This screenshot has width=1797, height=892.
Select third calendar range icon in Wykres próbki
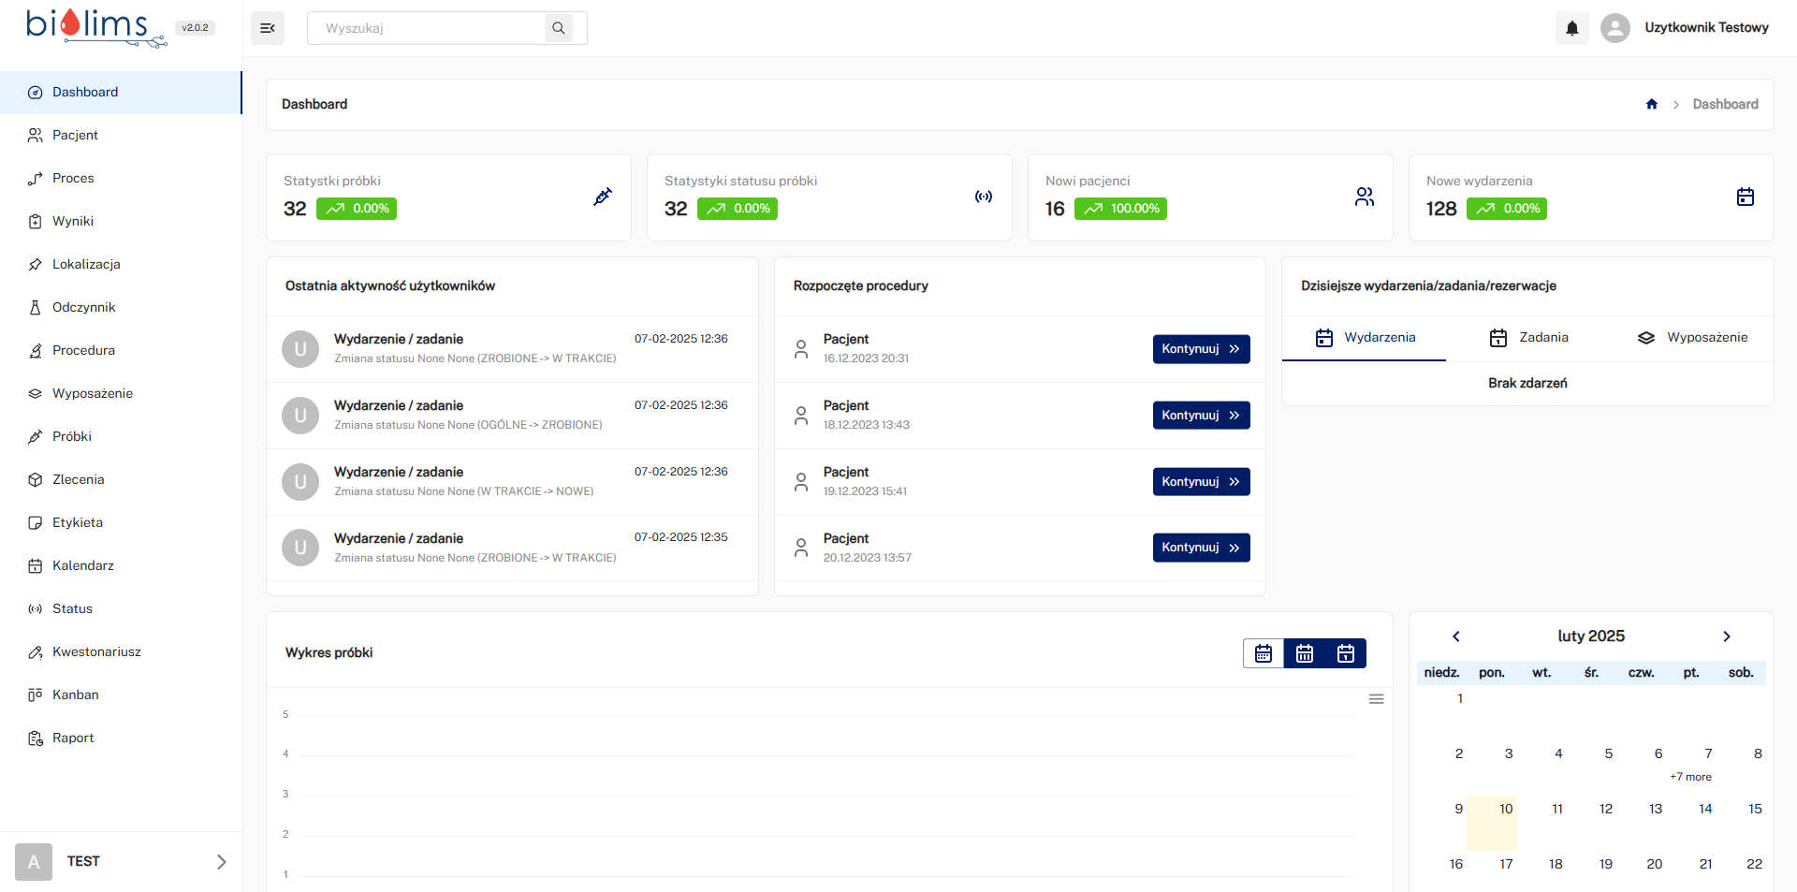point(1346,653)
